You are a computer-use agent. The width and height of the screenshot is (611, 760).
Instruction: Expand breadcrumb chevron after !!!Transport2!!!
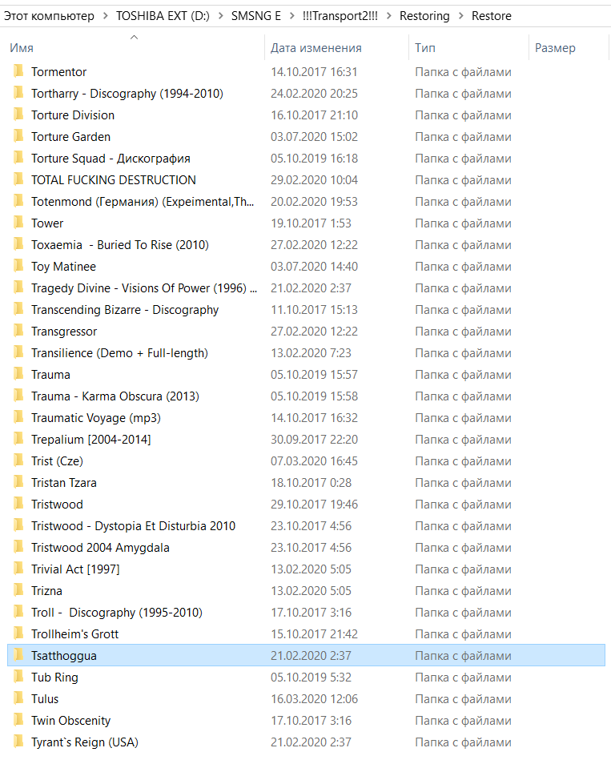388,16
